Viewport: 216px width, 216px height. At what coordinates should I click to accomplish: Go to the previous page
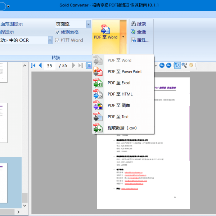40,65
